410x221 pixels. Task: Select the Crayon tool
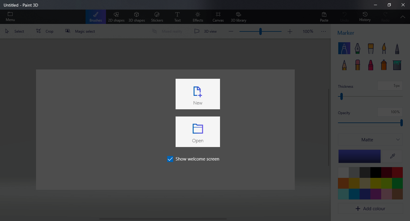coord(370,65)
